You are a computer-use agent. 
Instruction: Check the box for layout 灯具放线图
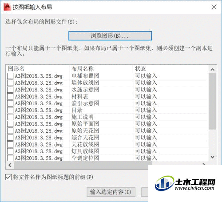[x=10, y=151]
